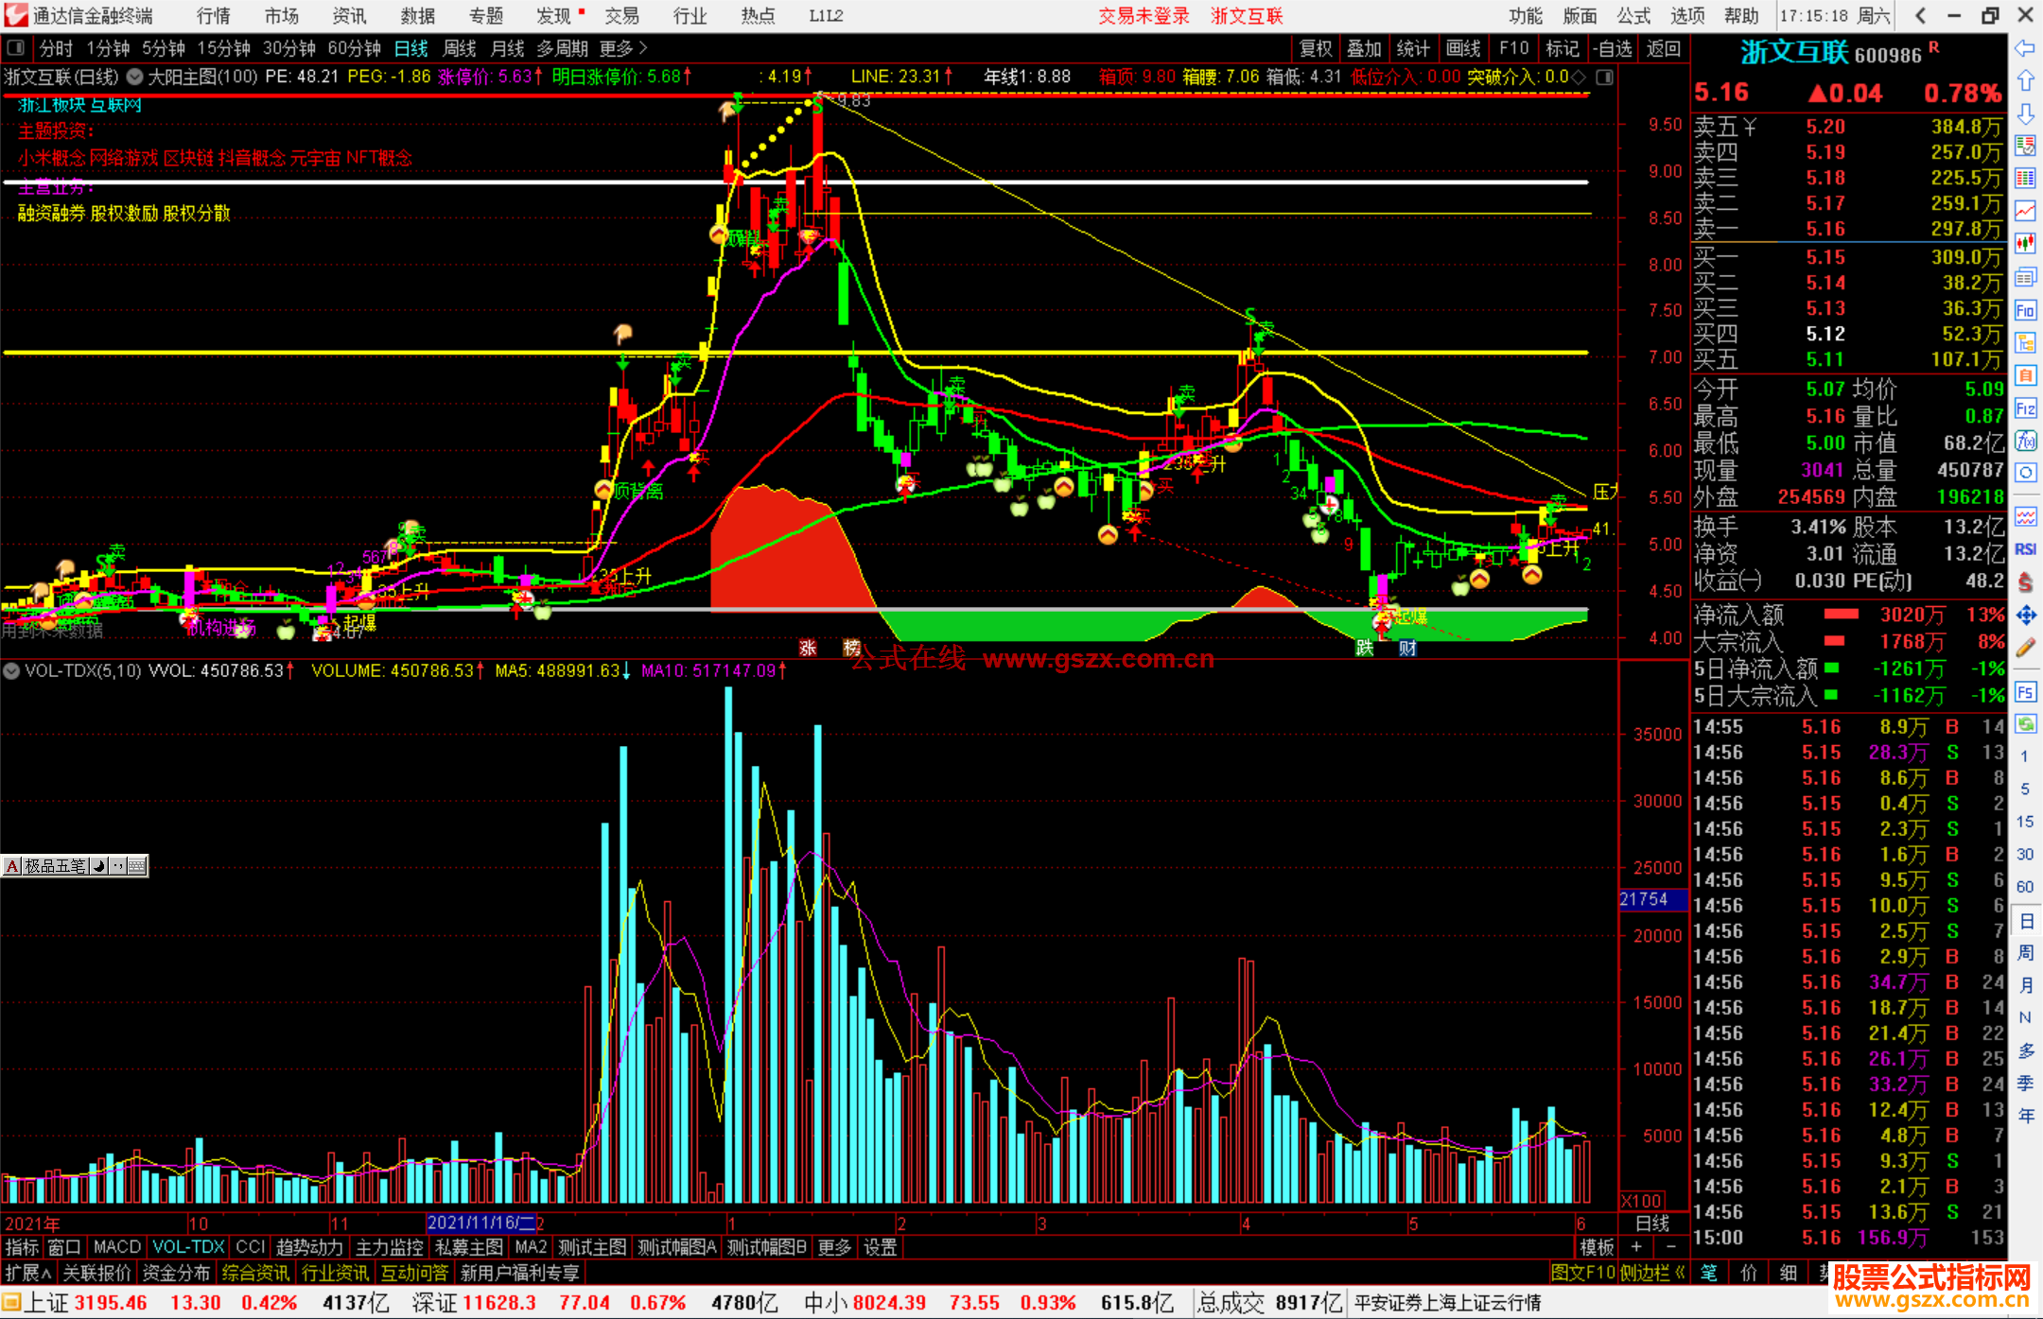Expand the 扩展 panel at the bottom
This screenshot has width=2043, height=1319.
tap(28, 1273)
